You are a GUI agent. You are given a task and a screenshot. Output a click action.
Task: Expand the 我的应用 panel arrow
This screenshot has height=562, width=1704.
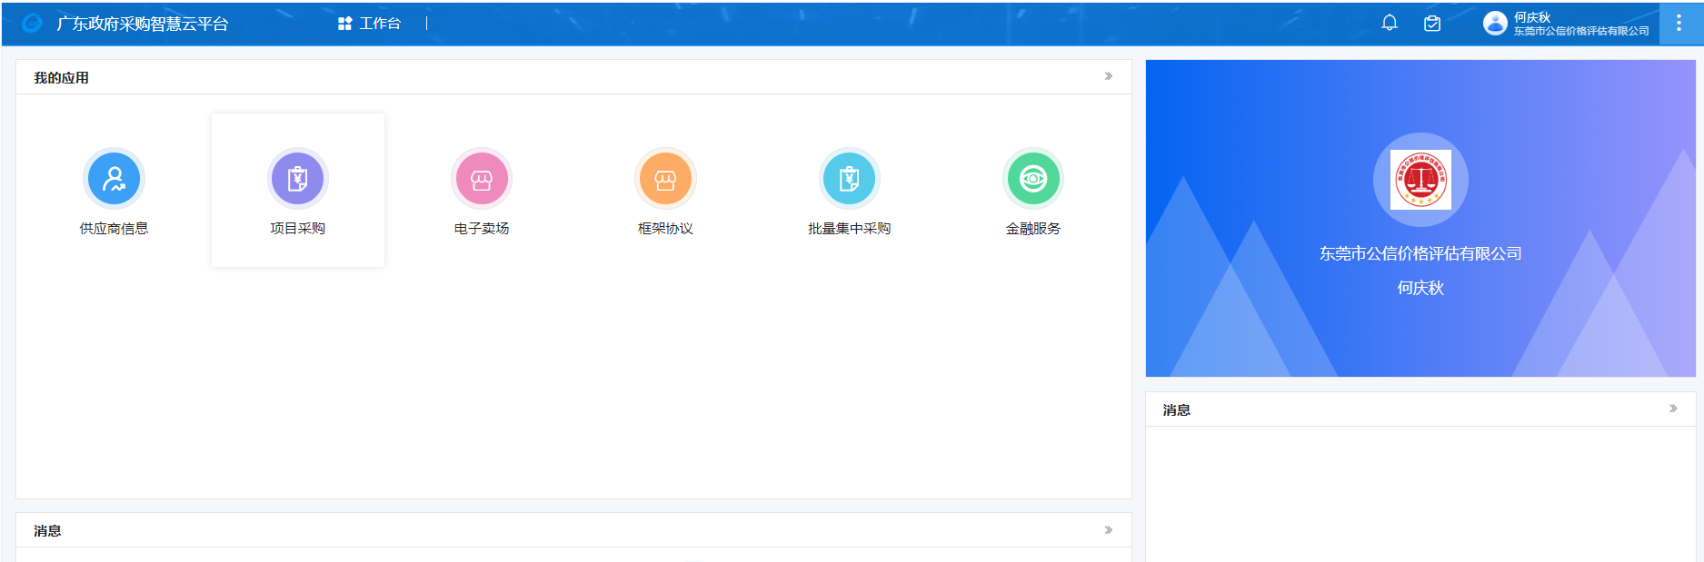coord(1109,76)
